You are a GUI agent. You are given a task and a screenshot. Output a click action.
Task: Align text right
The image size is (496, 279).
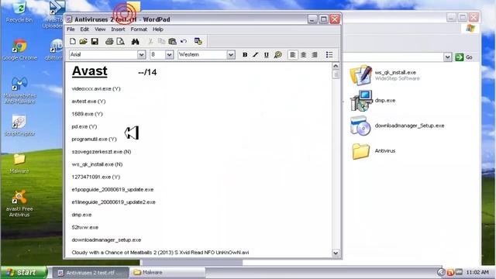(x=315, y=55)
